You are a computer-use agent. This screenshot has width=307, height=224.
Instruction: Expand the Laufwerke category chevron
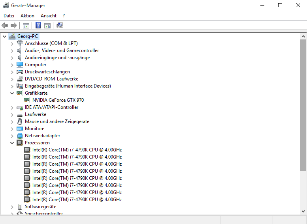click(x=12, y=114)
